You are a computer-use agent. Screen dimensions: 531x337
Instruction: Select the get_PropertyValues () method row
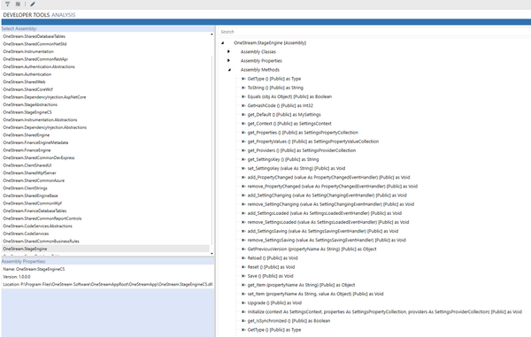[x=313, y=142]
